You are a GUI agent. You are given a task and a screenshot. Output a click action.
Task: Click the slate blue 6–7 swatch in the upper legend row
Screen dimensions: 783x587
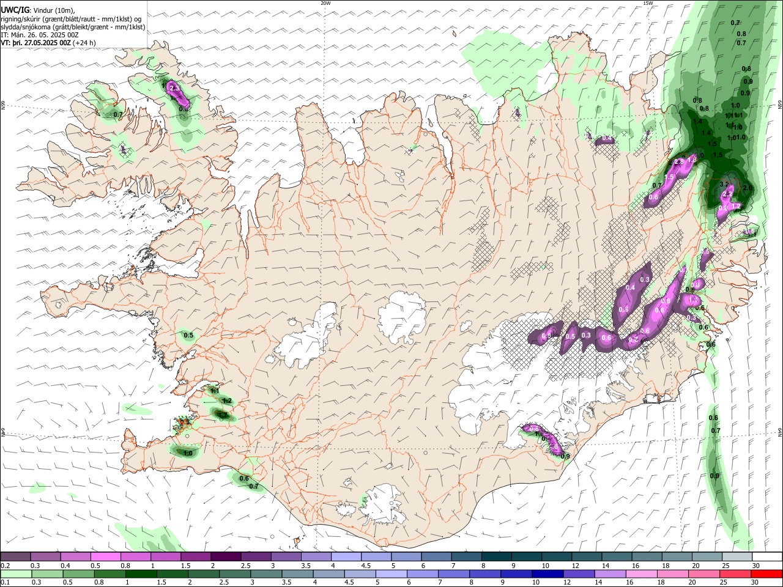(x=437, y=556)
